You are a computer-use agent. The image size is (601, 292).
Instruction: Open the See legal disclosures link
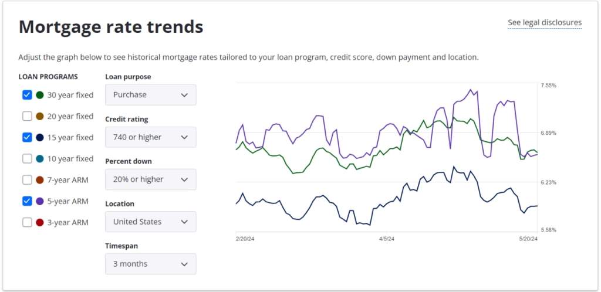point(545,23)
